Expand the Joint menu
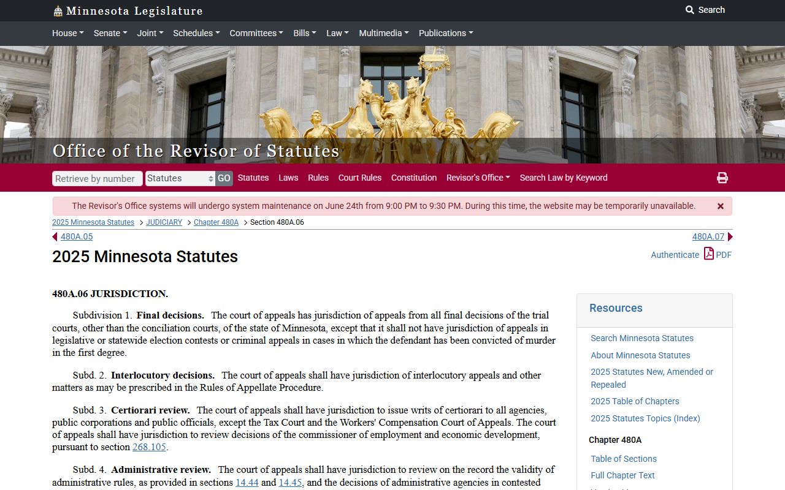This screenshot has width=785, height=490. coord(150,33)
